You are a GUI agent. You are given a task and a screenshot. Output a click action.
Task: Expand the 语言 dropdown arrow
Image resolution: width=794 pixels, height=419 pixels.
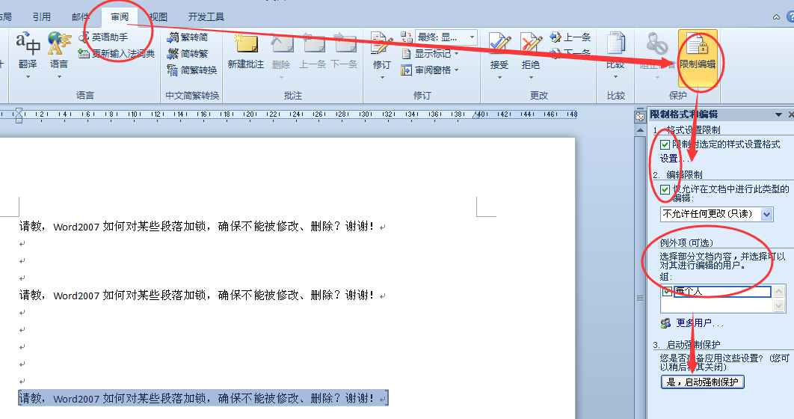[59, 77]
